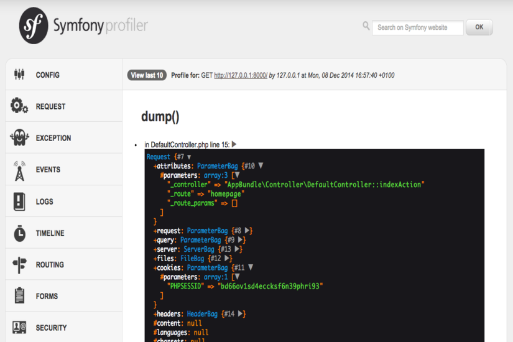Open the SECURITY panel
This screenshot has width=513, height=342.
[64, 327]
